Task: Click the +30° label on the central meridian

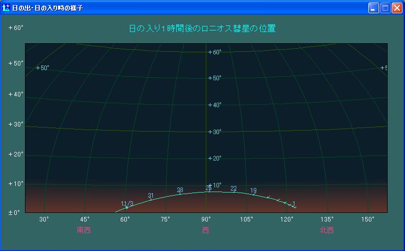Action: click(x=214, y=132)
